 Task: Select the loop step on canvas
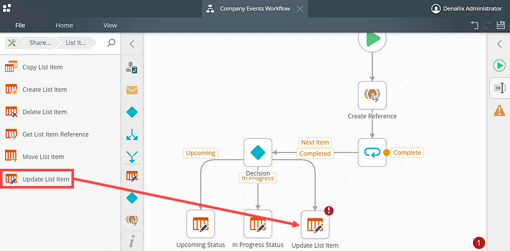pos(372,152)
